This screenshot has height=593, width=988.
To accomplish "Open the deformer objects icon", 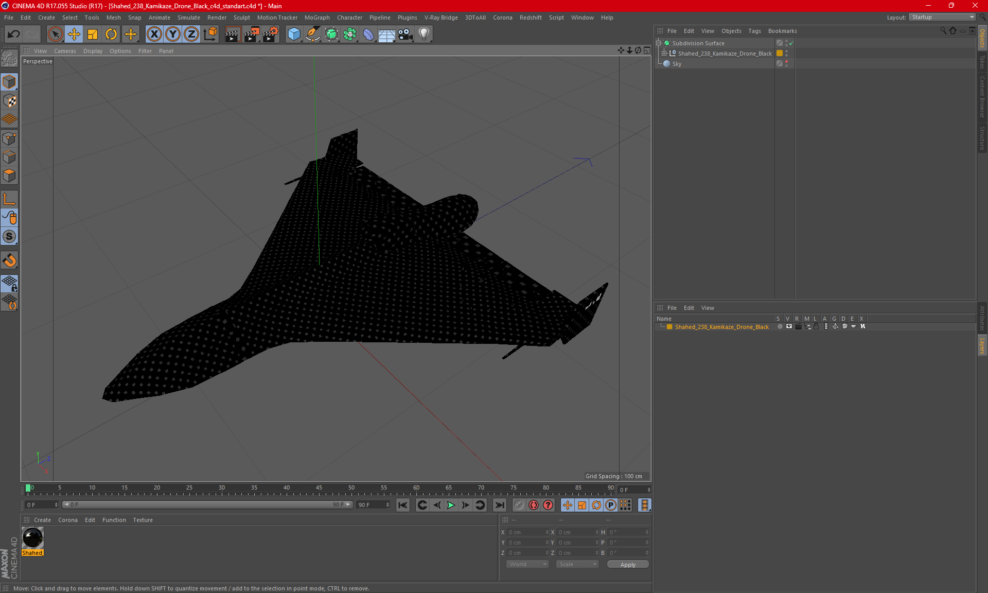I will (368, 34).
